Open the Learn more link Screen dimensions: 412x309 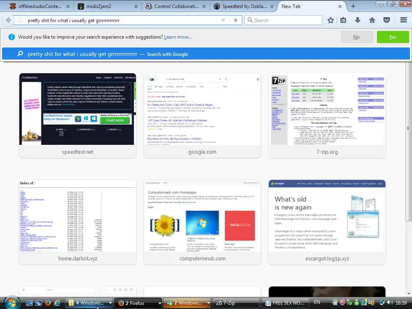(x=178, y=37)
